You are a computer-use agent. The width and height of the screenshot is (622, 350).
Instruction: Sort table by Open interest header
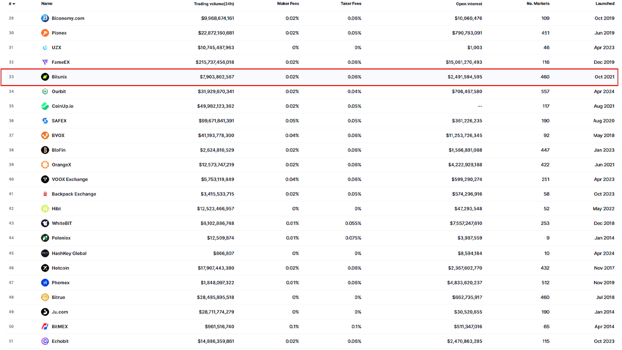(x=469, y=4)
